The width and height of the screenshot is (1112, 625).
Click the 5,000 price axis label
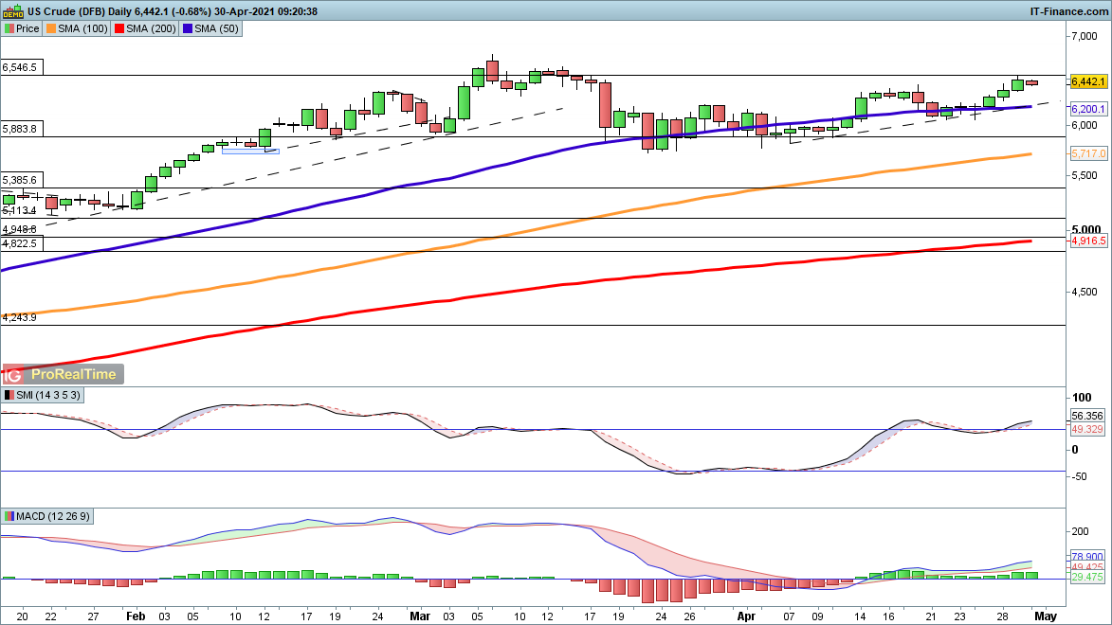coord(1085,229)
